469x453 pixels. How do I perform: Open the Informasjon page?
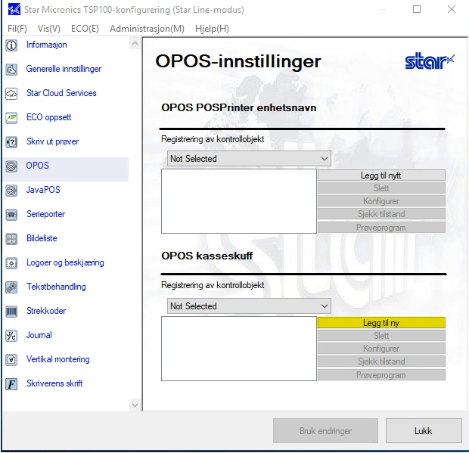pyautogui.click(x=47, y=45)
